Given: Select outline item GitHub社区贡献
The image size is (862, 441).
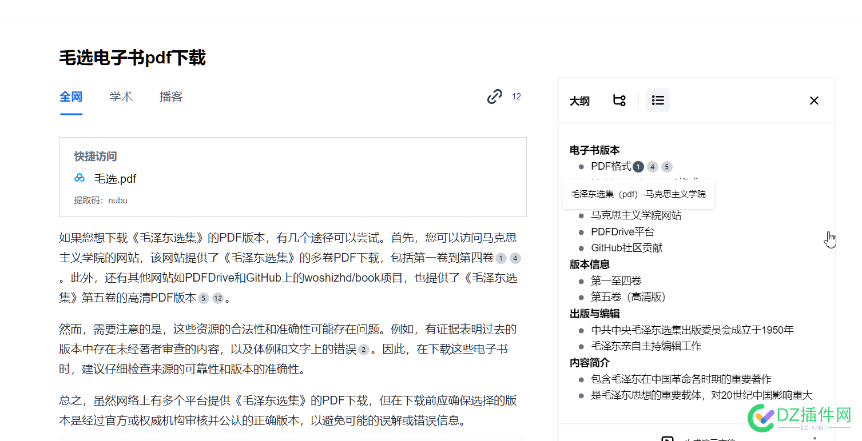Looking at the screenshot, I should click(x=626, y=248).
